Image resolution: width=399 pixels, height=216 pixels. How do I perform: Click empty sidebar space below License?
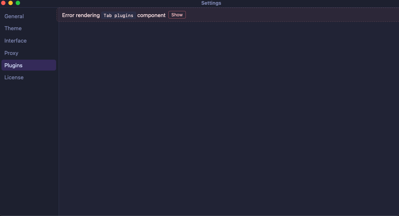(x=29, y=145)
